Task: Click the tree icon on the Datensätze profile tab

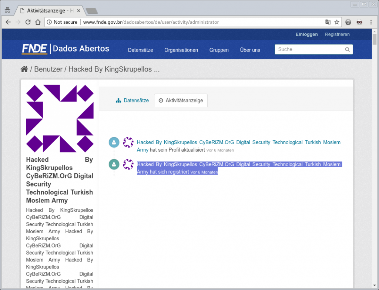Action: click(118, 100)
